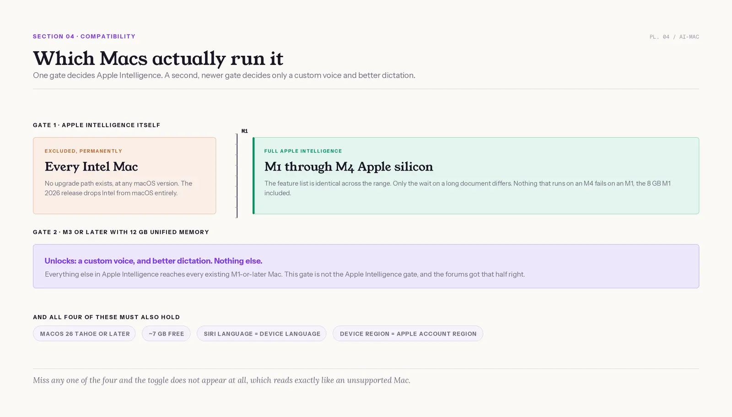Click the Gate 1 · Apple Intelligence Itself label
This screenshot has width=732, height=417.
97,125
